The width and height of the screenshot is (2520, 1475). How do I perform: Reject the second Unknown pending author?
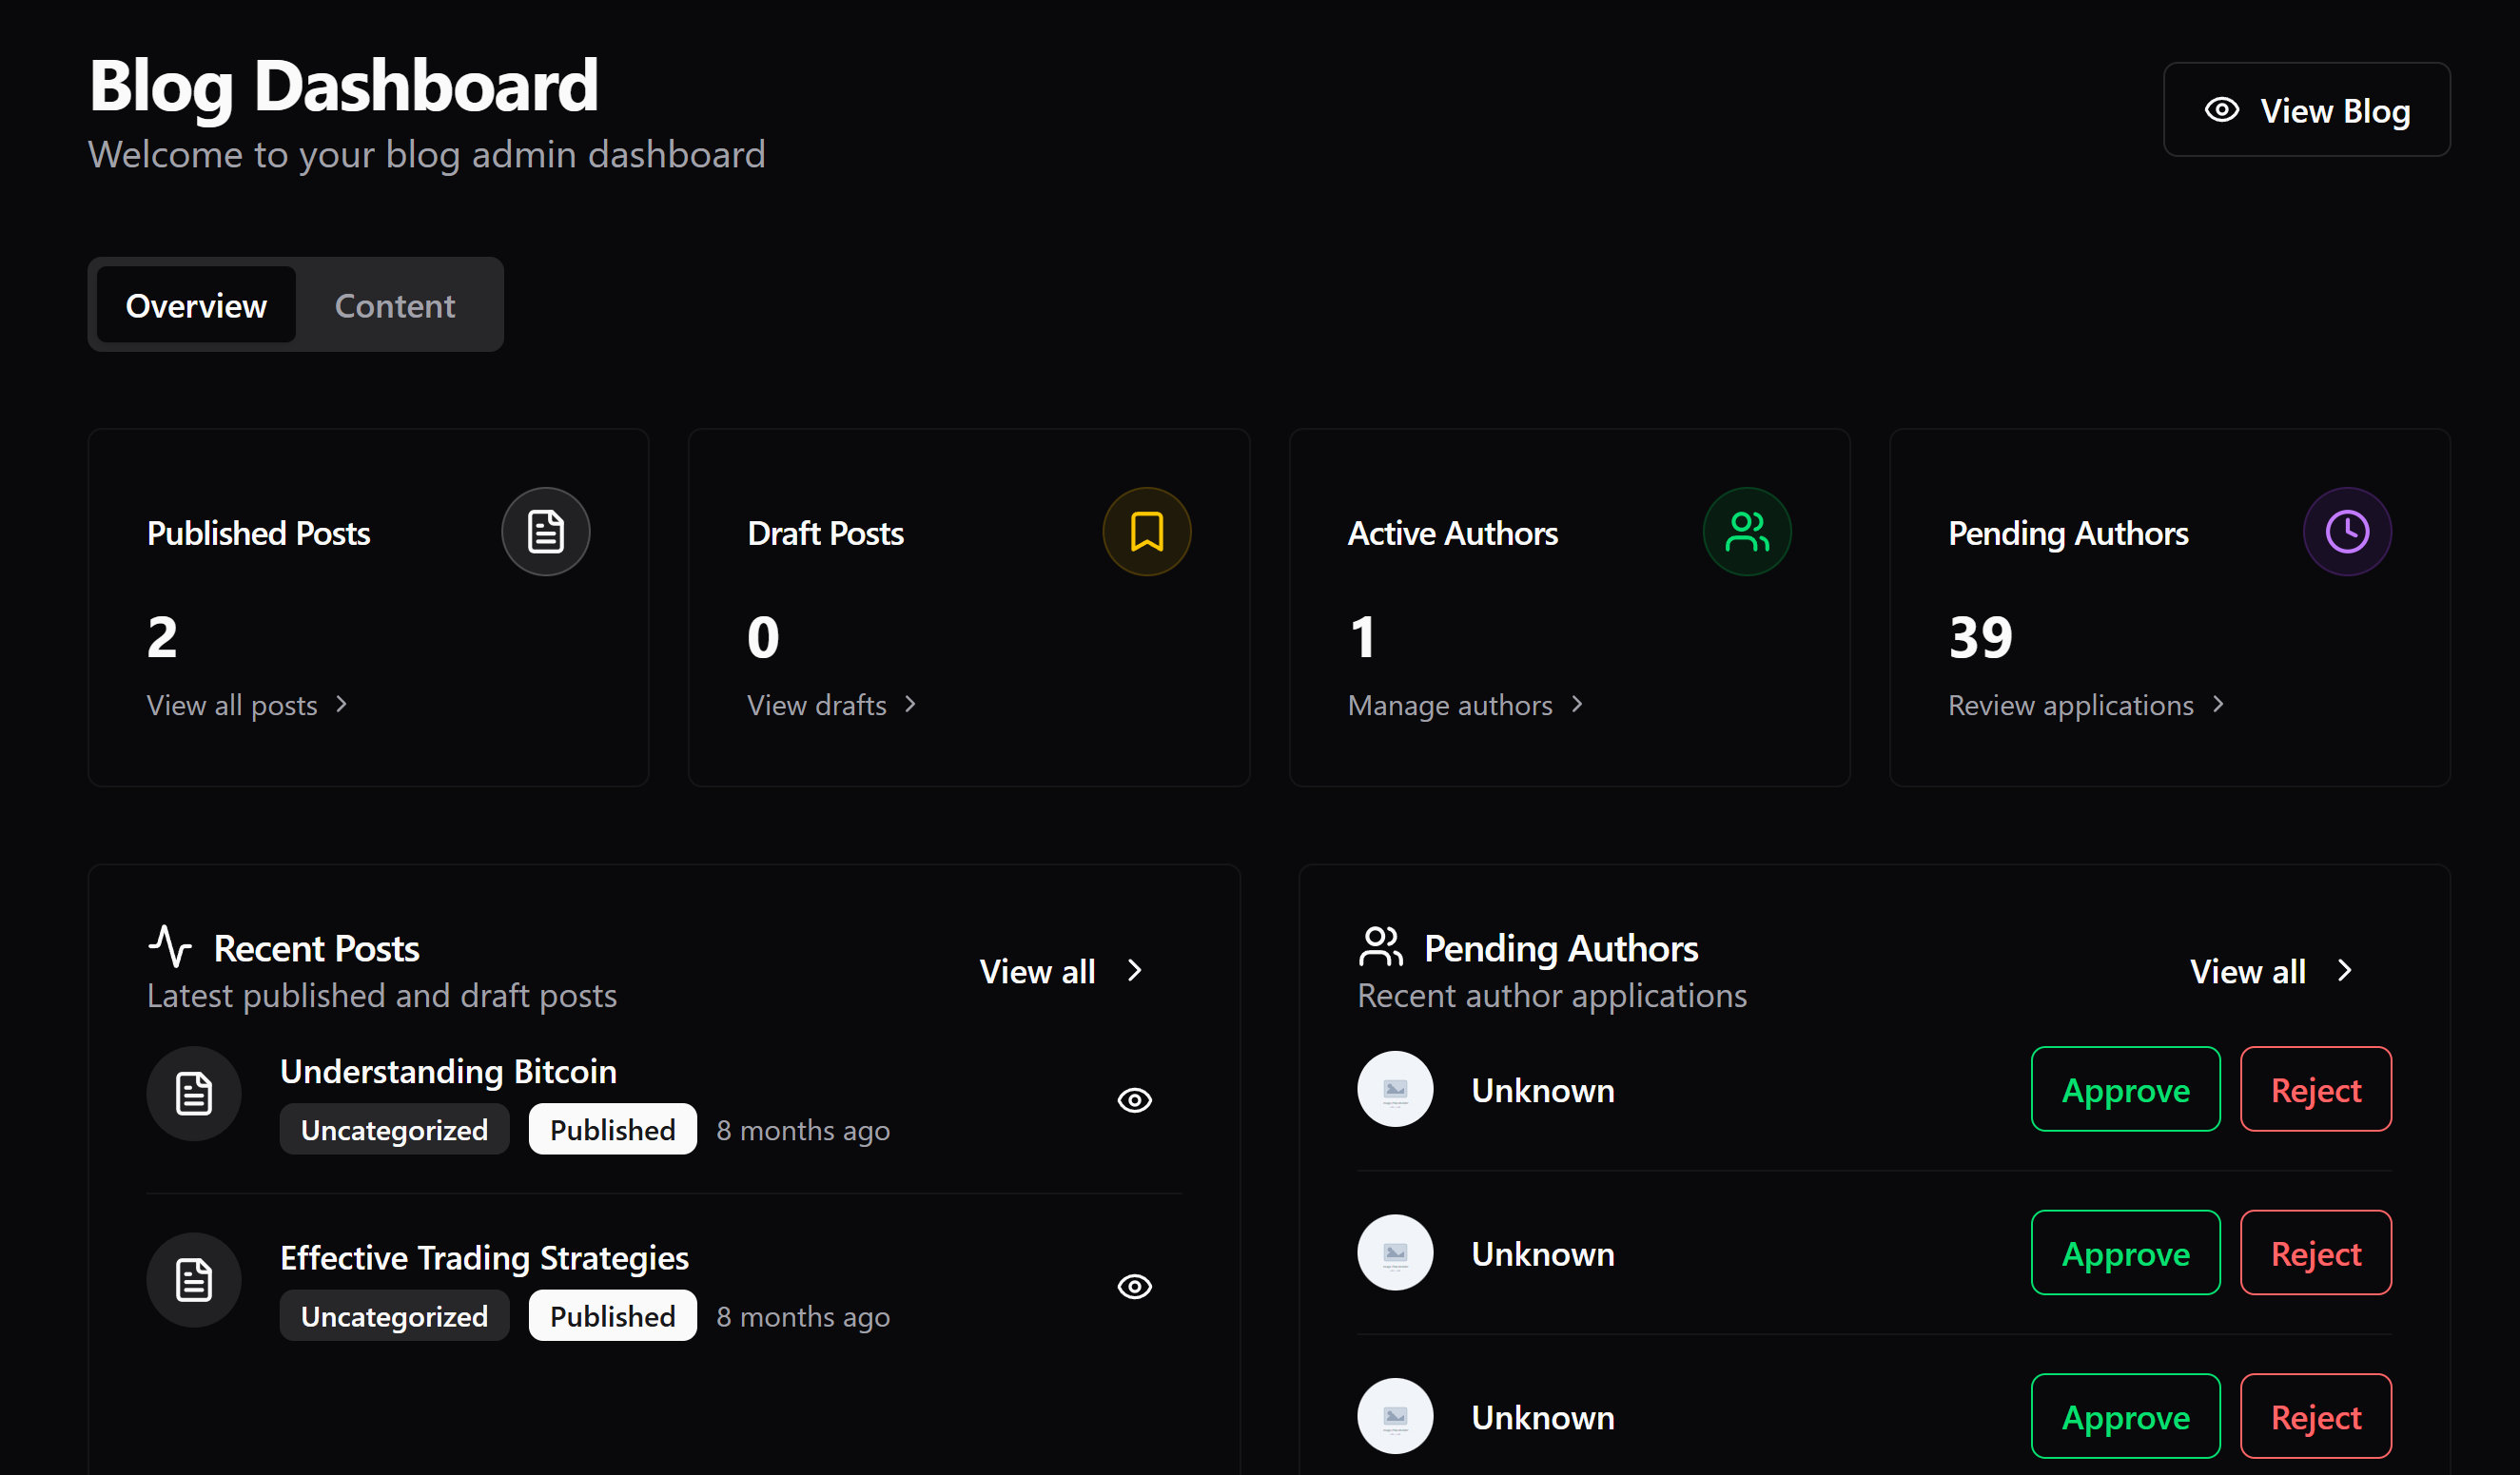[x=2315, y=1253]
